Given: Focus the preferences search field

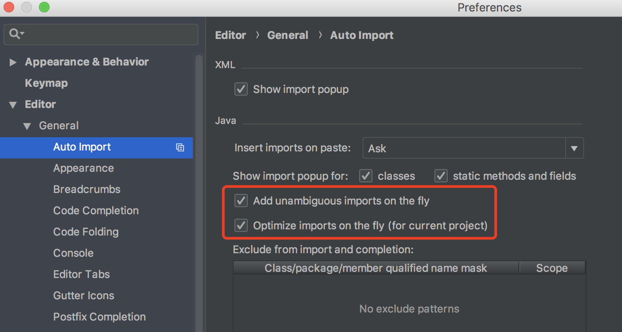Looking at the screenshot, I should tap(101, 34).
